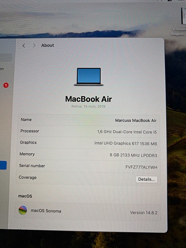Click the MacBook Air heading text

pos(88,99)
